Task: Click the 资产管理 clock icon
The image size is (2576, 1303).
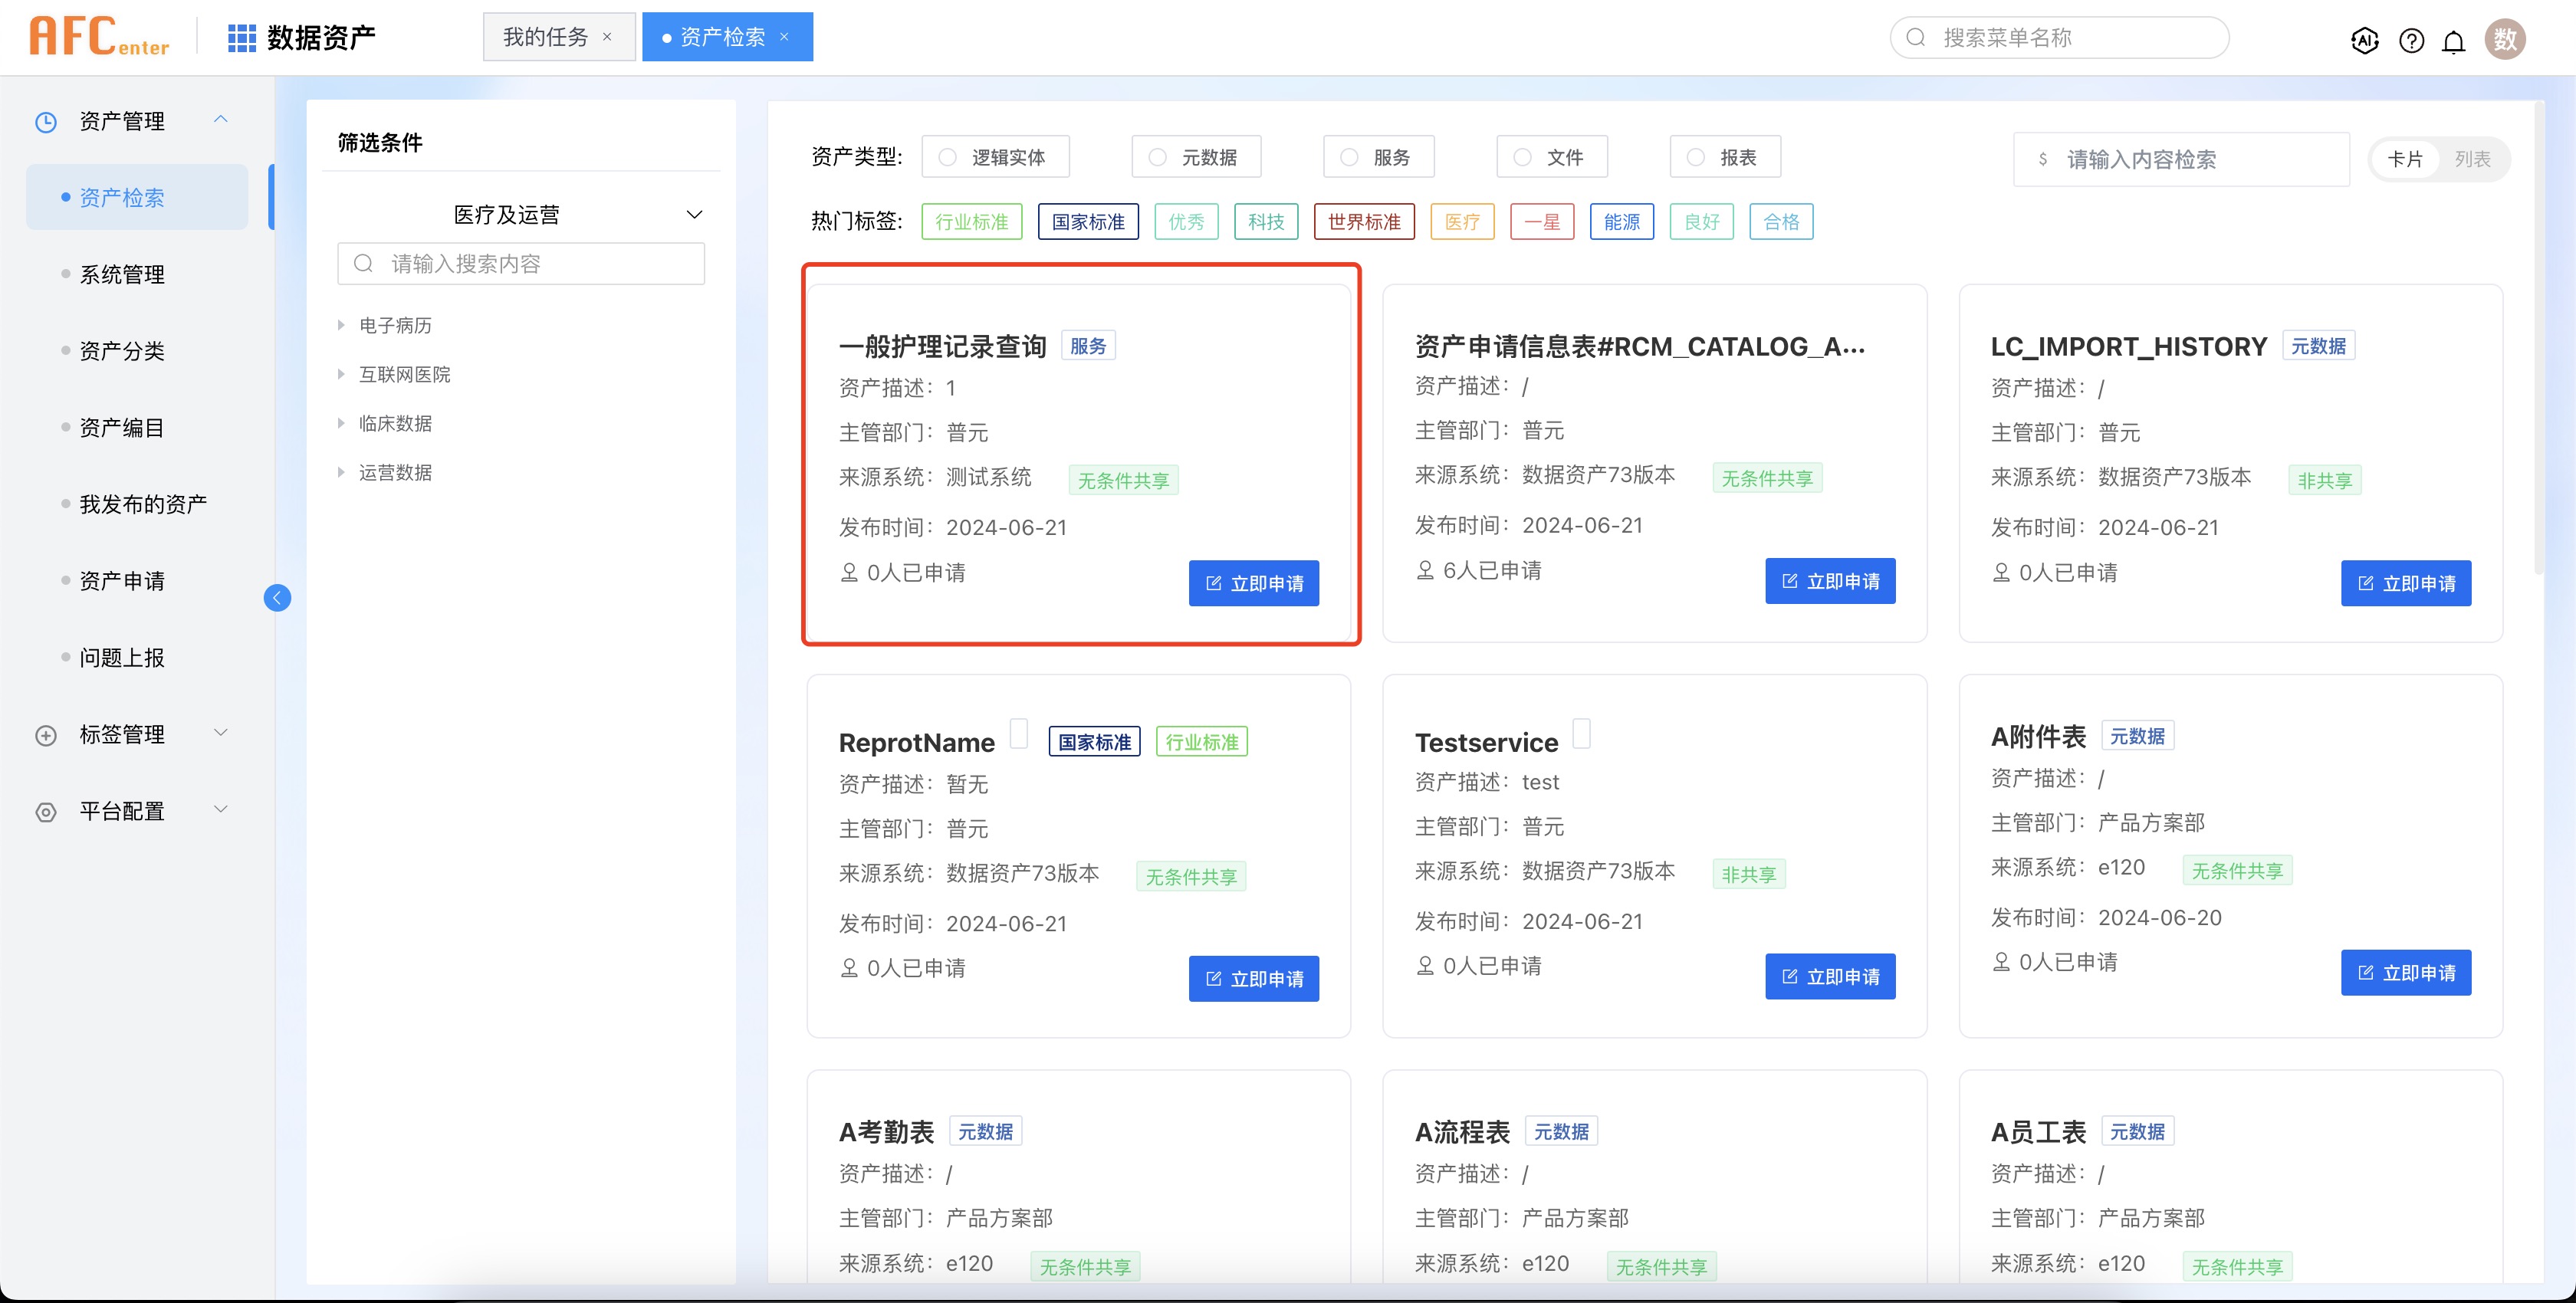Action: pos(46,122)
